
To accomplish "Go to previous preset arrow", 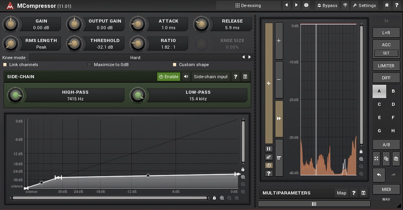I will point(286,5).
